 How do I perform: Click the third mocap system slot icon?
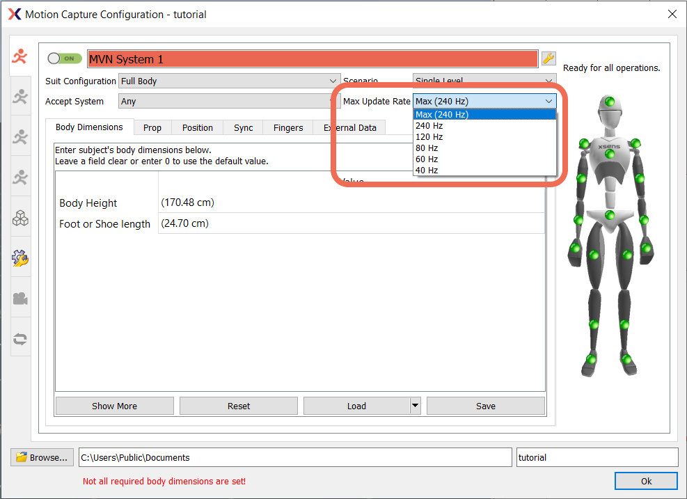pos(20,136)
